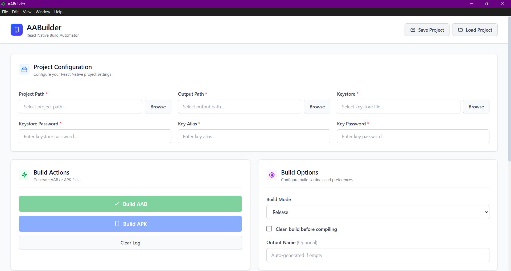Click the phone icon on Build APK
The height and width of the screenshot is (271, 511).
coord(117,224)
